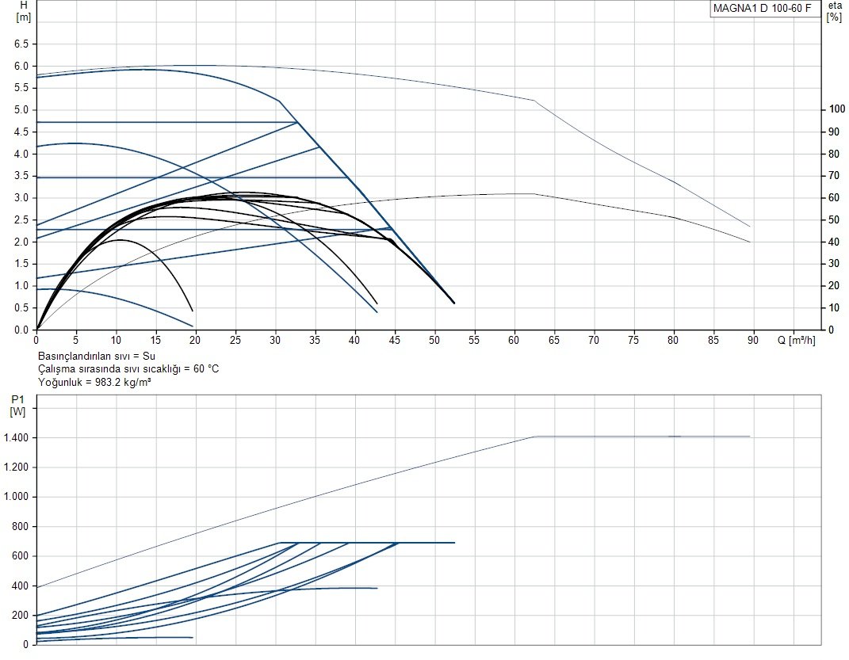The image size is (849, 660).
Task: Click the MAGNA1 D 100-60 F label
Action: point(762,8)
